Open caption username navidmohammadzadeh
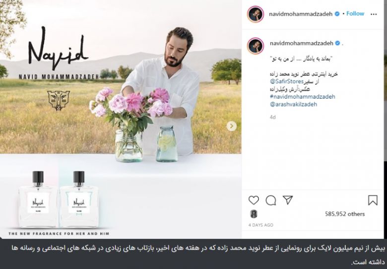 [x=302, y=44]
